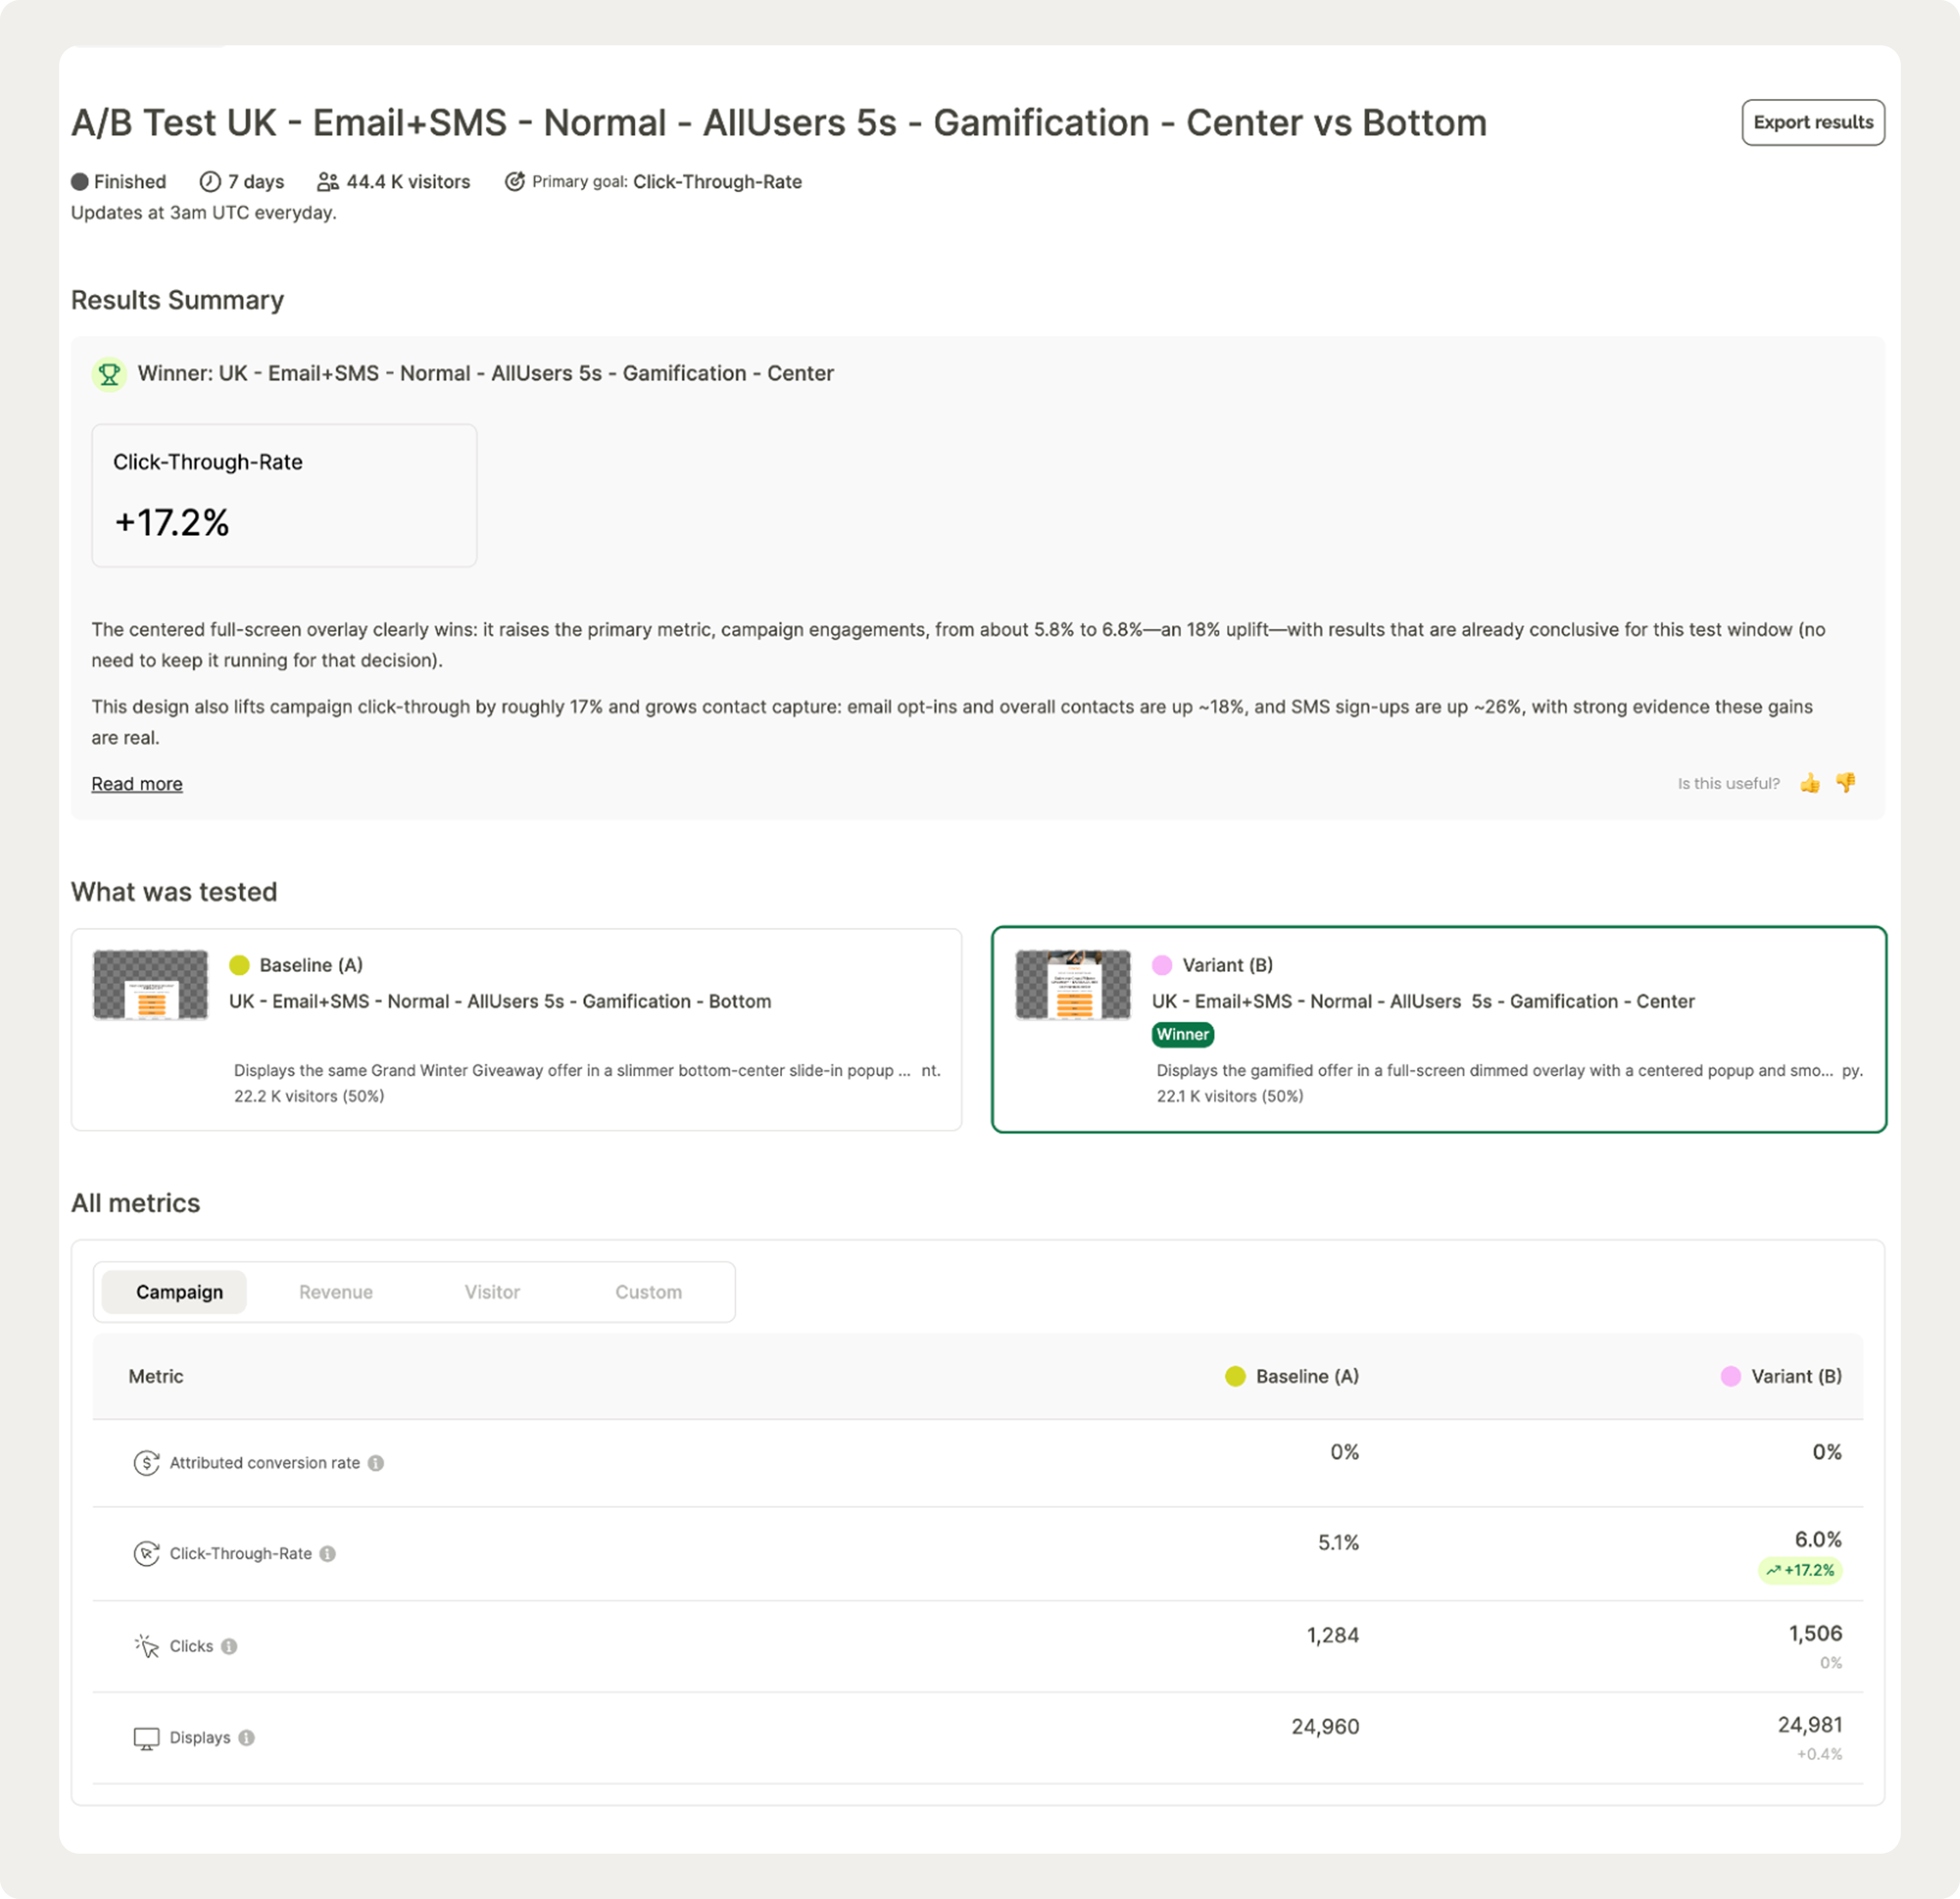Open the Variant (B) popup thumbnail
The height and width of the screenshot is (1899, 1960).
(x=1073, y=984)
